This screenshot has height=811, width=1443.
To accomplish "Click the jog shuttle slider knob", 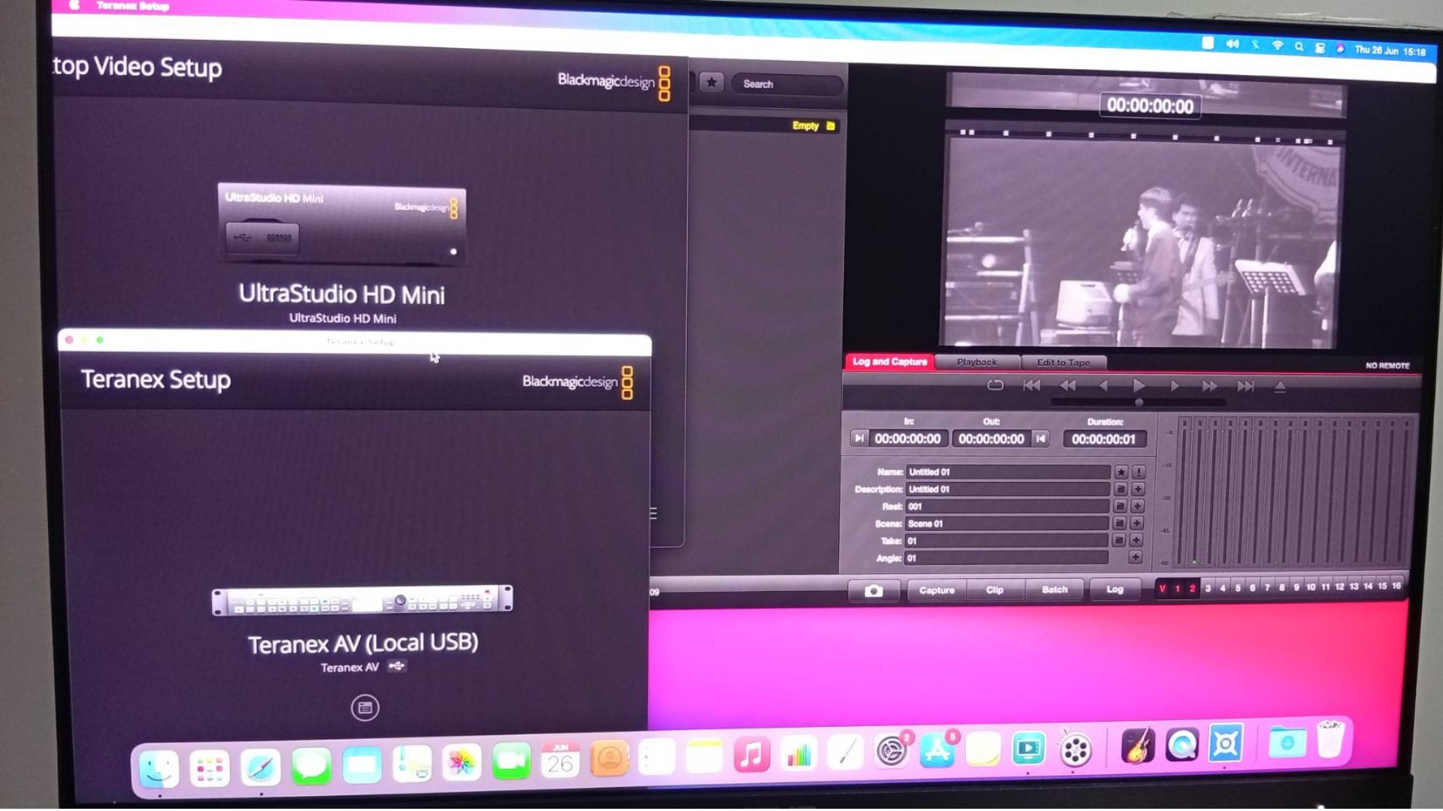I will click(1139, 402).
